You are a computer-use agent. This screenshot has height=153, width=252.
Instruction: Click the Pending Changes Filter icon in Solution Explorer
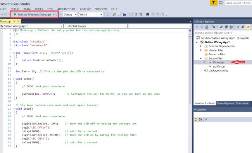click(x=214, y=27)
